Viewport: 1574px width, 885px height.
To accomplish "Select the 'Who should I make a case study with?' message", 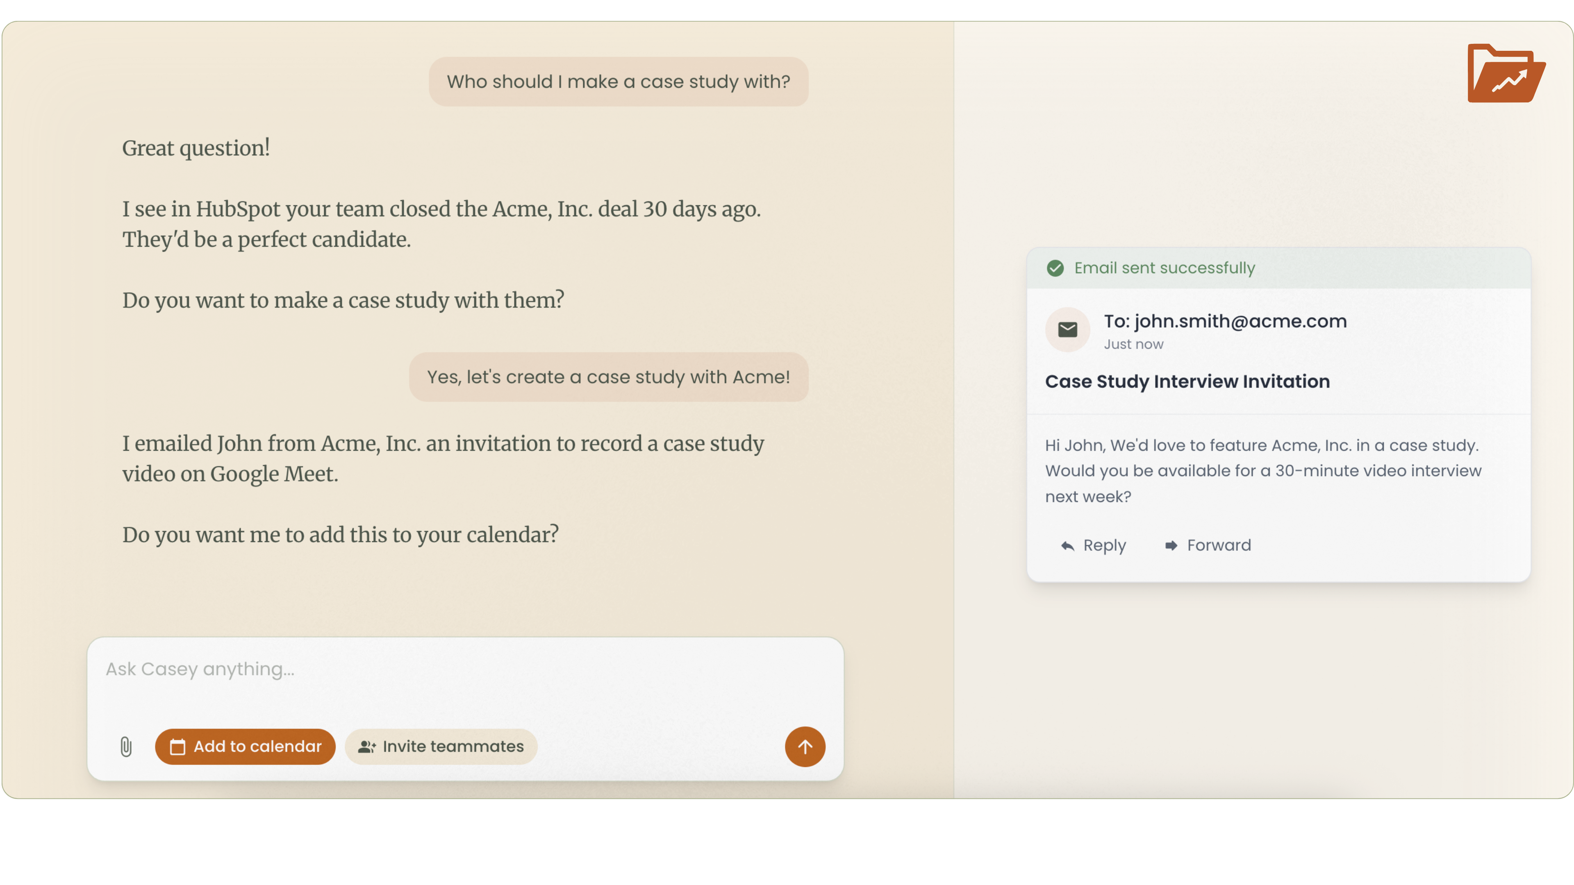I will [618, 82].
